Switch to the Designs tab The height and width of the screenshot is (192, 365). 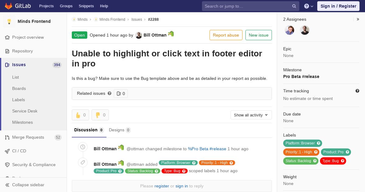coord(120,130)
